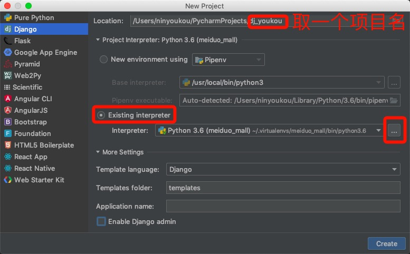
Task: Click the Application name input field
Action: coord(283,206)
